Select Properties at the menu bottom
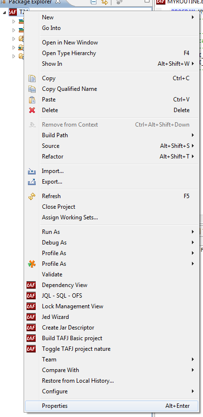 111,406
